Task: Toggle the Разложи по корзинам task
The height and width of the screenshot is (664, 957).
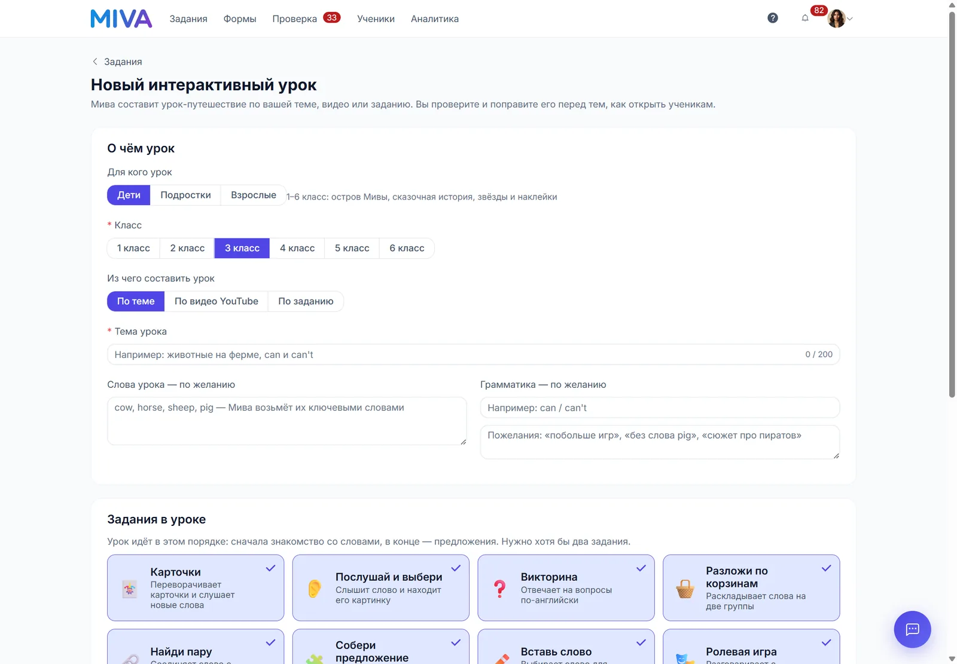Action: [751, 588]
